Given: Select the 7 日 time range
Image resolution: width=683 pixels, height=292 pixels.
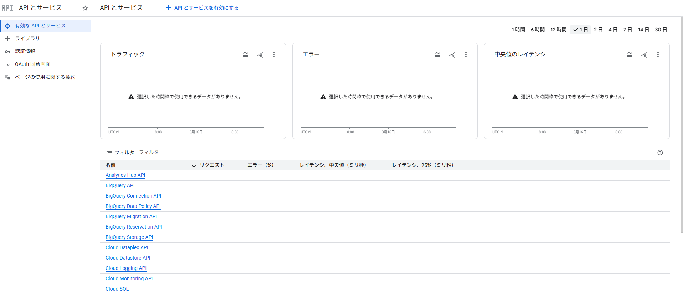Looking at the screenshot, I should [x=627, y=30].
